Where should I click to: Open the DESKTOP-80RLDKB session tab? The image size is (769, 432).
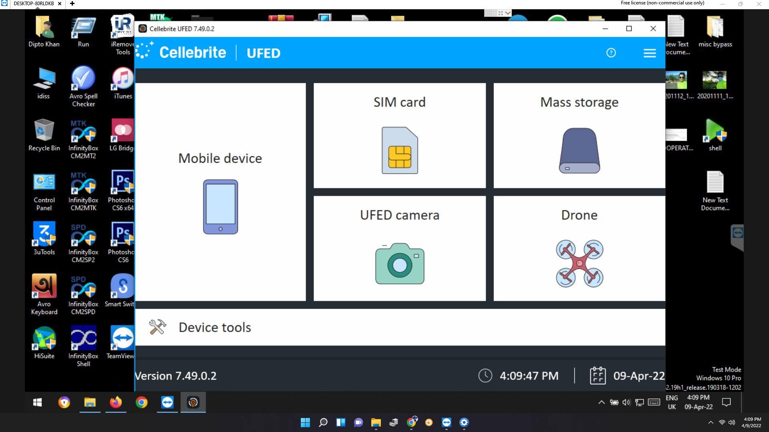tap(34, 4)
